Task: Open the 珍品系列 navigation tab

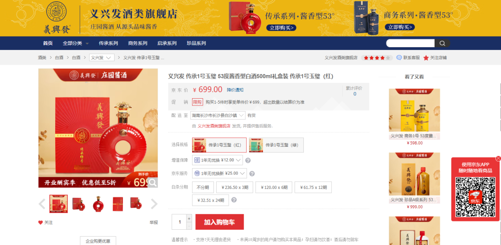Action: 196,44
